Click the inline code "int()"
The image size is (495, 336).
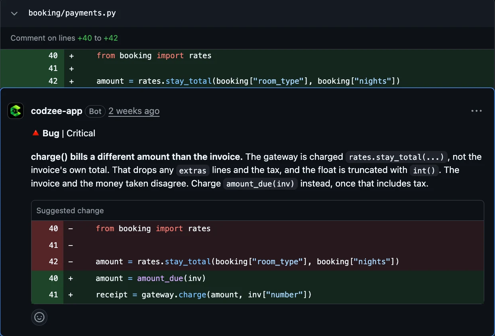tap(425, 171)
